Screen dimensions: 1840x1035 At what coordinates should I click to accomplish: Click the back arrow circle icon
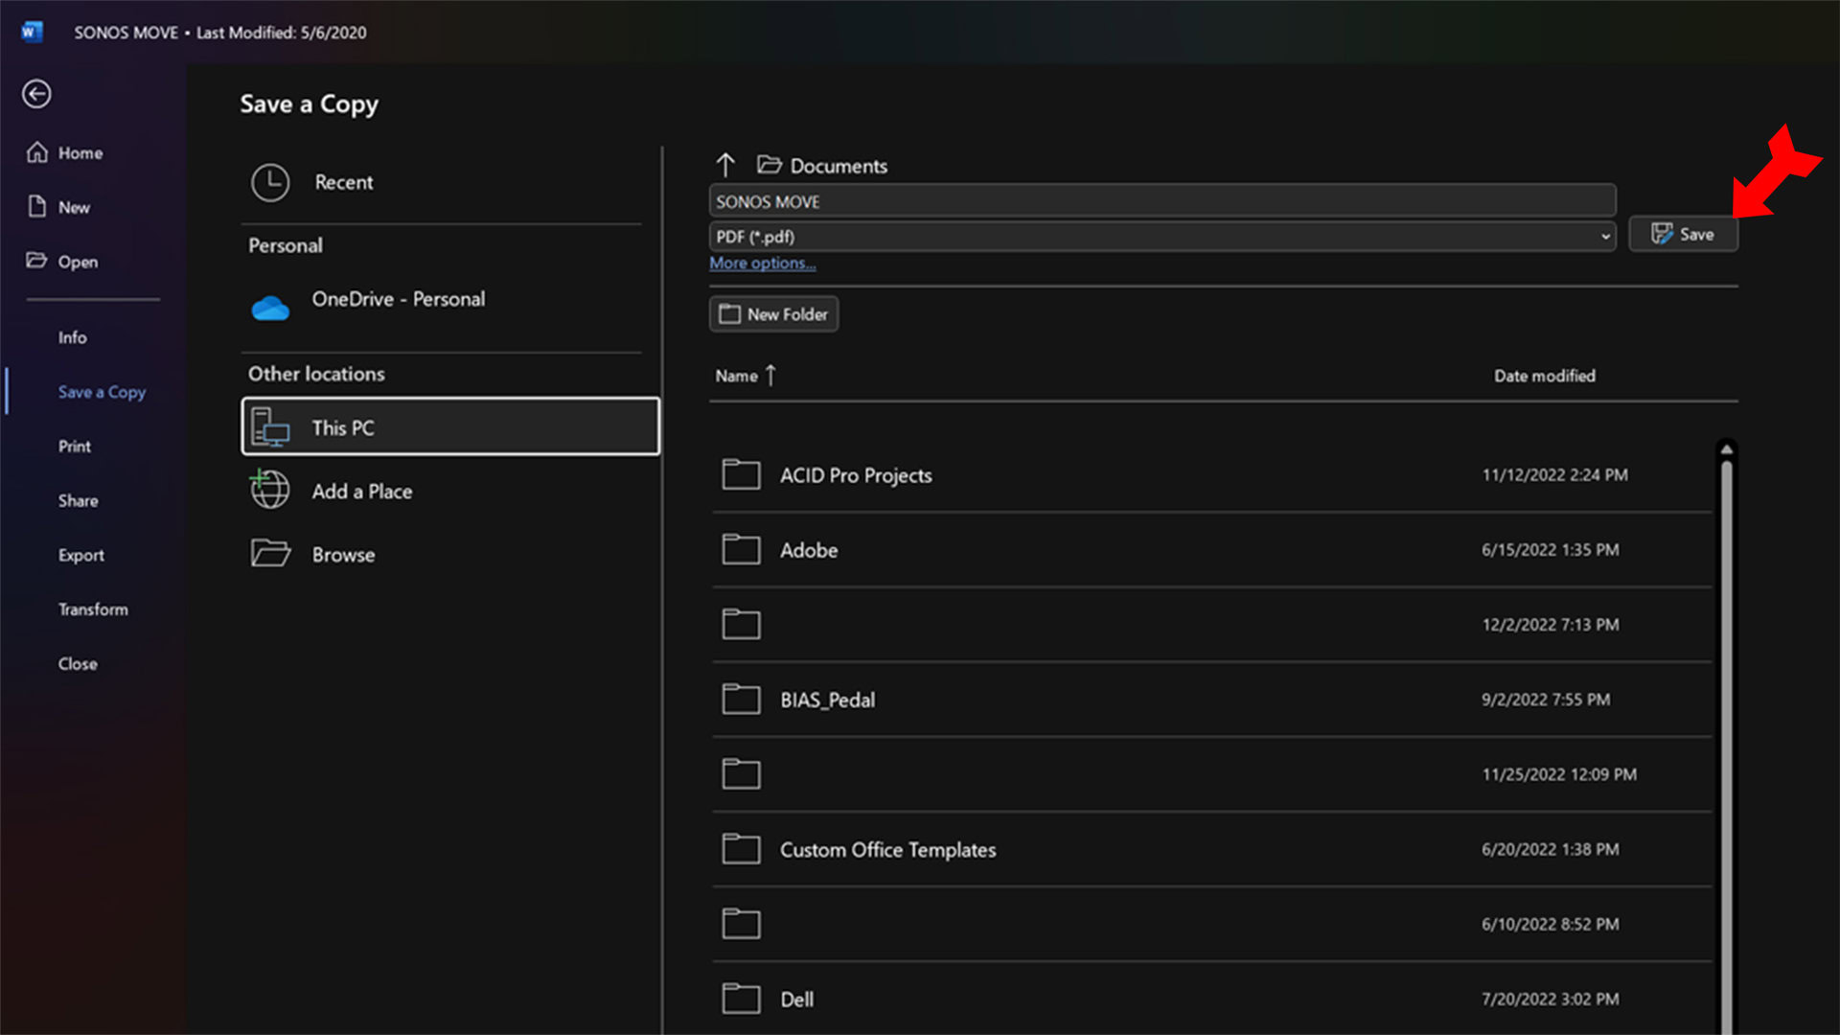point(36,94)
